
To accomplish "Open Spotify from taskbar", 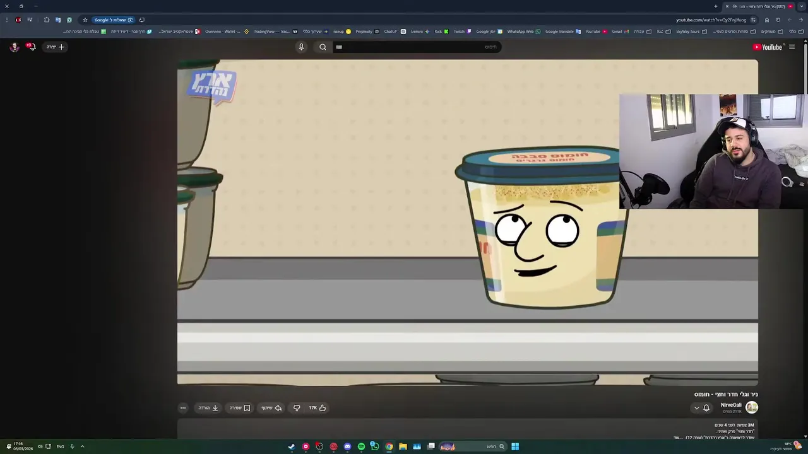I will click(x=361, y=446).
